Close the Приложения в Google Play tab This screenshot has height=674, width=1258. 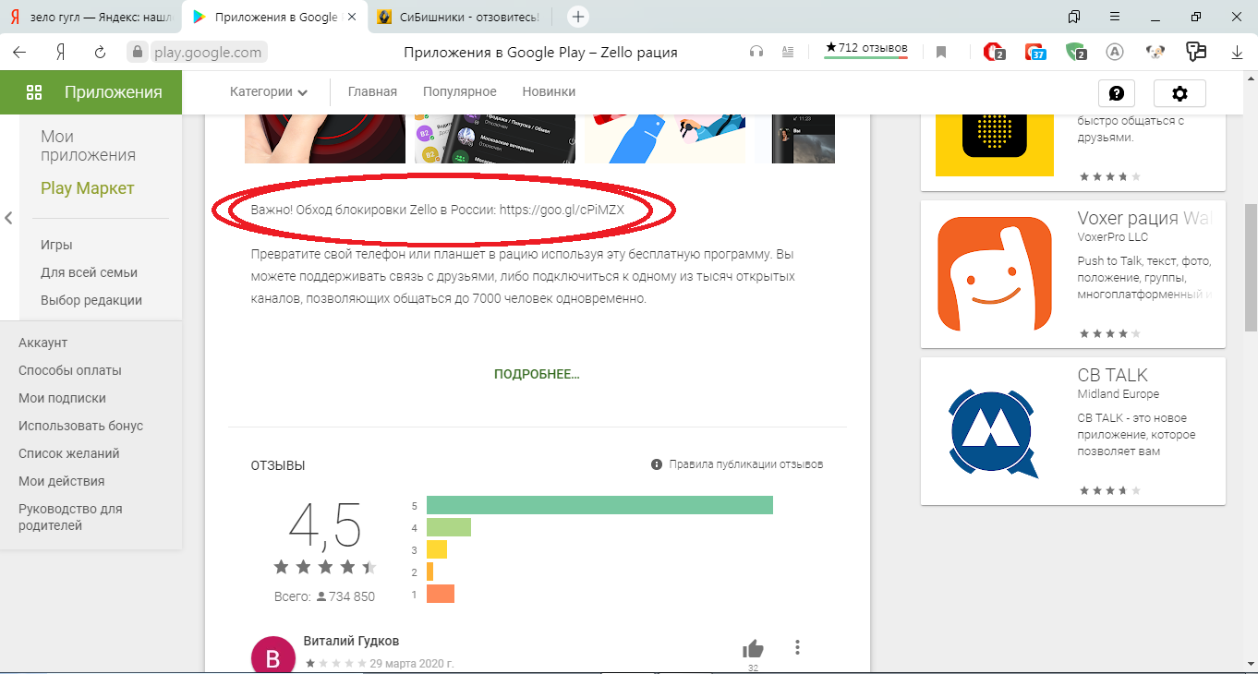[351, 17]
